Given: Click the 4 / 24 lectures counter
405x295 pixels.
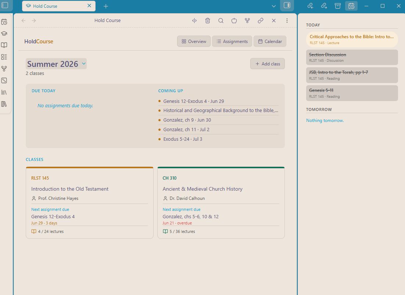Looking at the screenshot, I should [47, 231].
